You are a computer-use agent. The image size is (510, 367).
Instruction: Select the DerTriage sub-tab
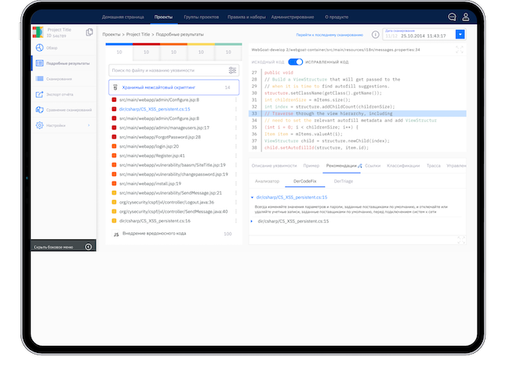pyautogui.click(x=344, y=181)
